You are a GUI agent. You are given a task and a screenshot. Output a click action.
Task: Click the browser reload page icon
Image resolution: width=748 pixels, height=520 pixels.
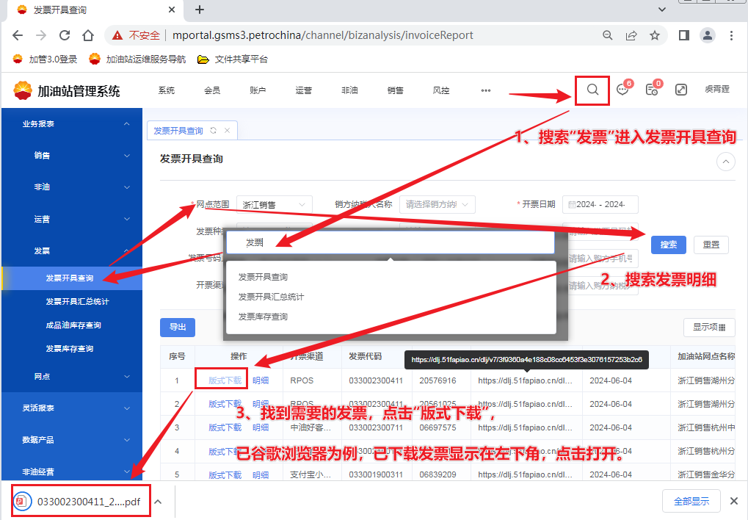[x=65, y=35]
